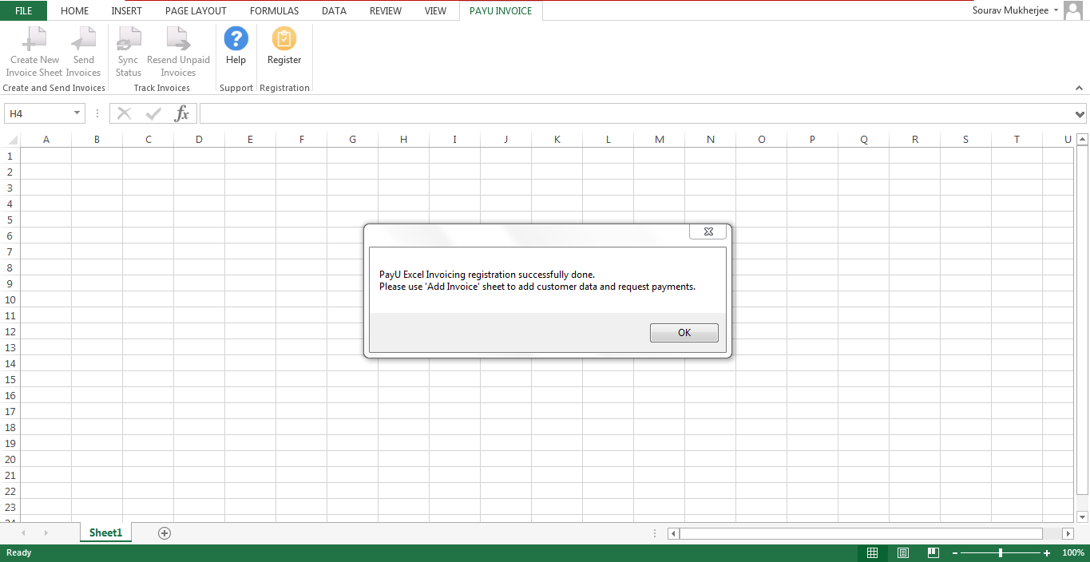Click the zoom slider handle

[x=1001, y=552]
